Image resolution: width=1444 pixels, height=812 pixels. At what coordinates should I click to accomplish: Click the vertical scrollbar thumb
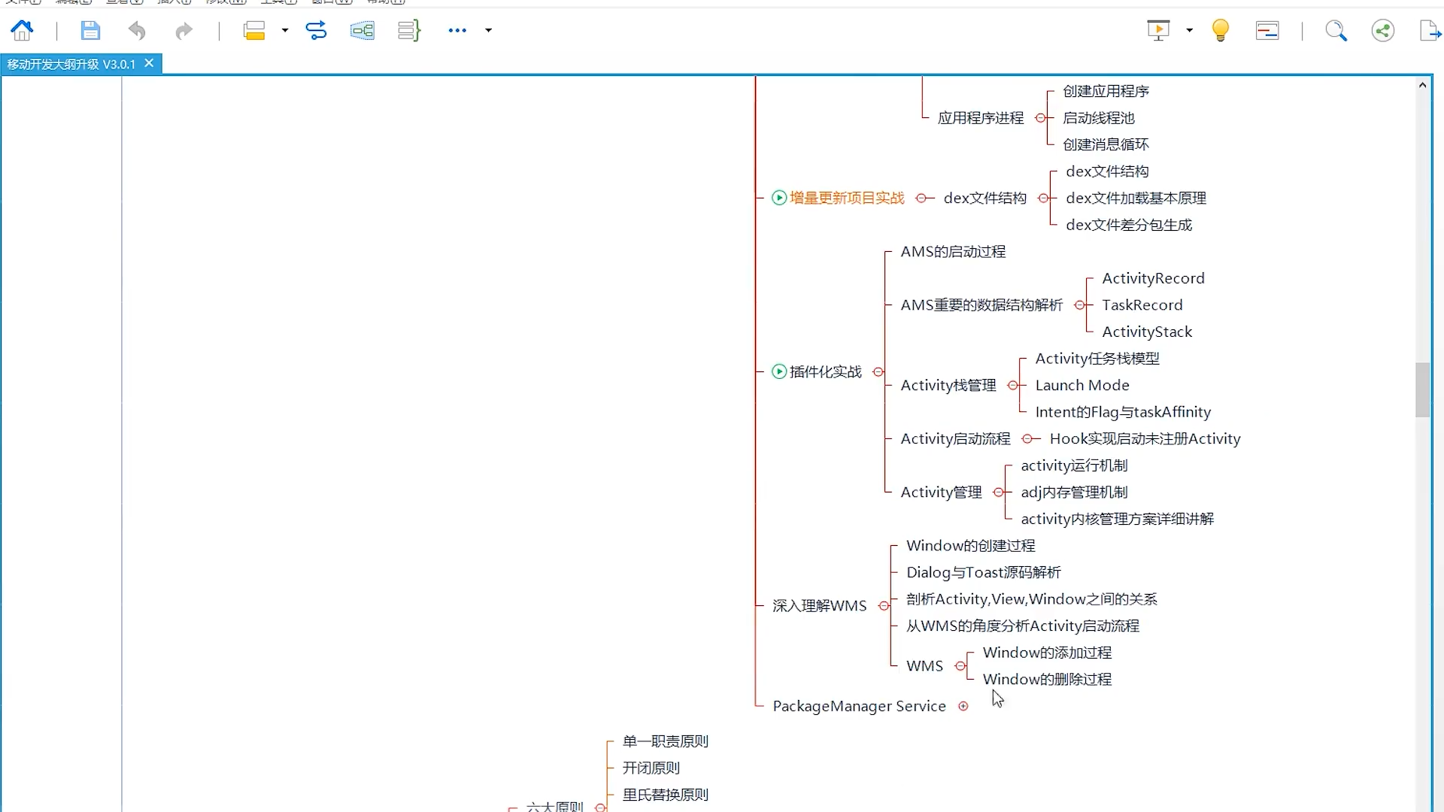tap(1421, 389)
